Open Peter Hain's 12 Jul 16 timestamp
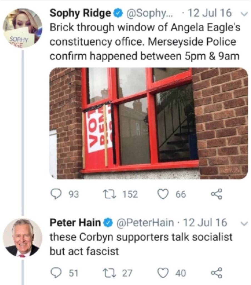Viewport: 251px width, 285px height. (205, 223)
